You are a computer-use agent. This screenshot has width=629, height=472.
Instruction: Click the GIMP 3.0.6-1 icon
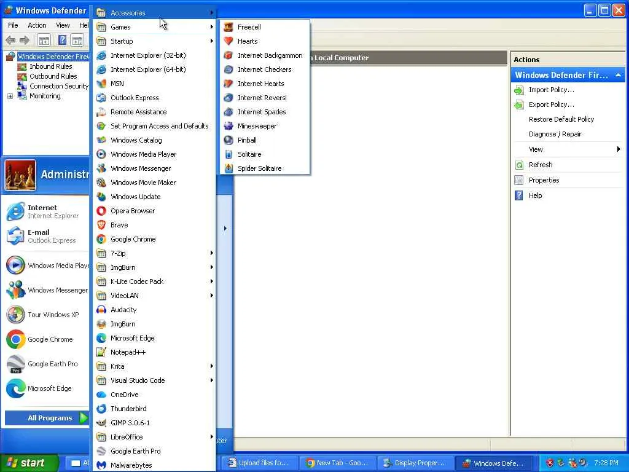pos(101,423)
